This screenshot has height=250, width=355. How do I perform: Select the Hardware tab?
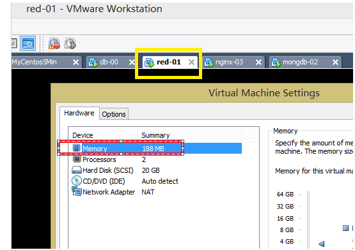pos(79,113)
